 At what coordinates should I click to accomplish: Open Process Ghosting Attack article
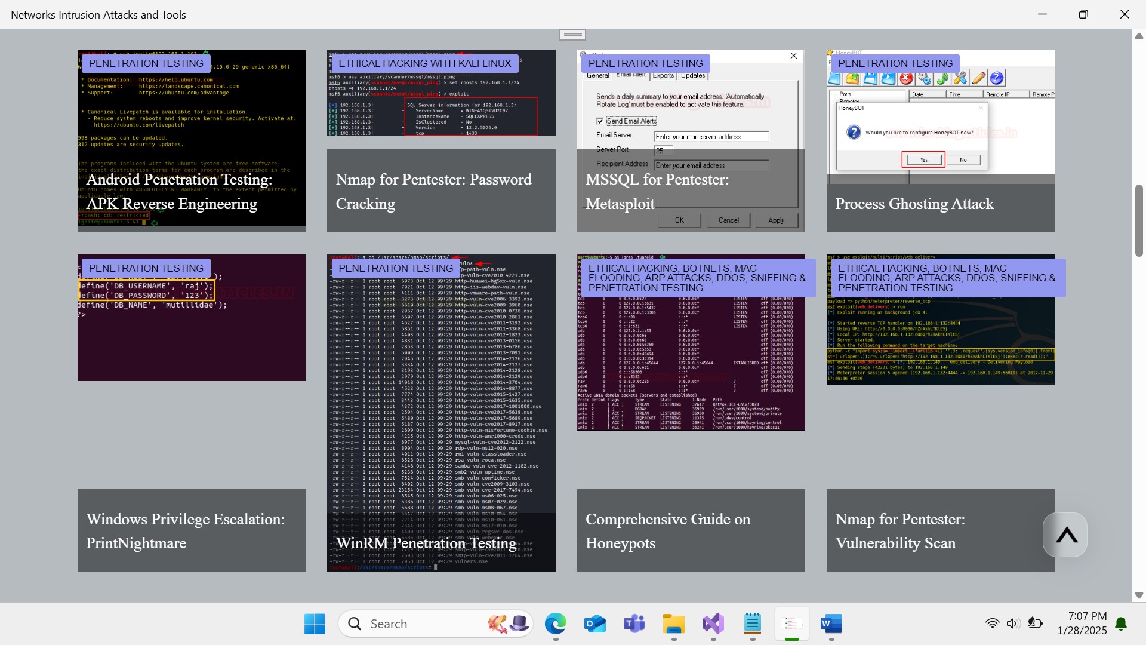(914, 204)
